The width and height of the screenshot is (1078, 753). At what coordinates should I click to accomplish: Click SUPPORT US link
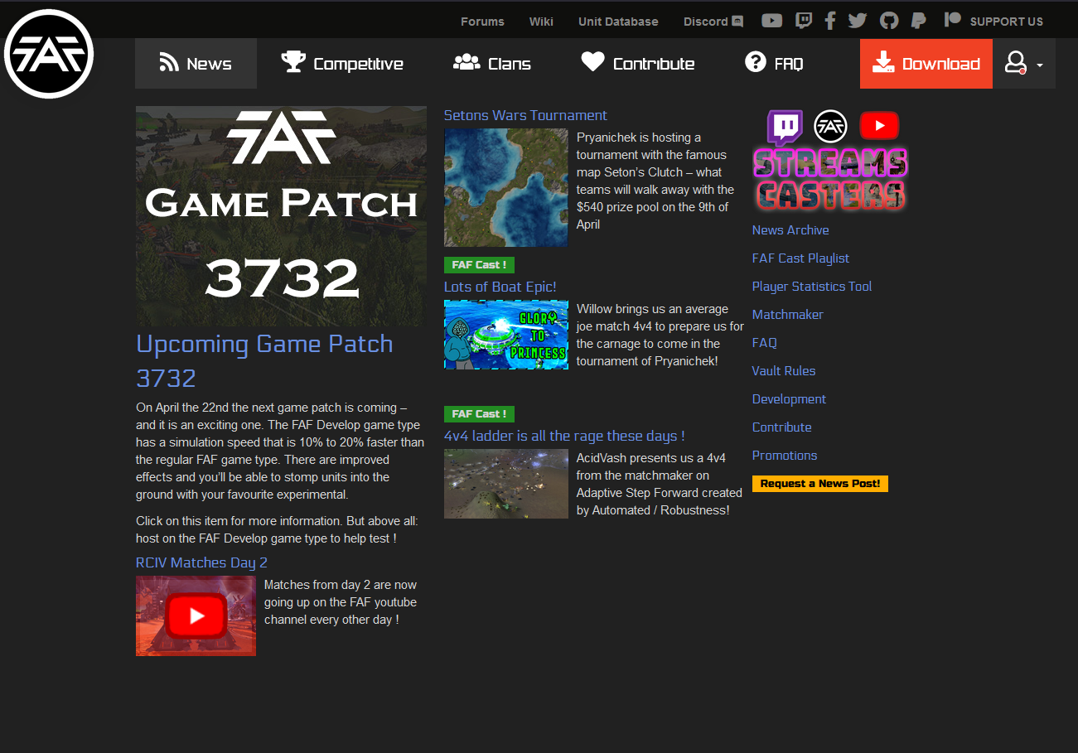[x=1007, y=22]
